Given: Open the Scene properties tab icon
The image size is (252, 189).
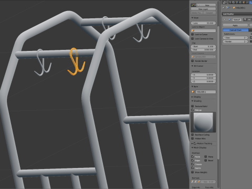Looking at the screenshot, I should 237,3.
